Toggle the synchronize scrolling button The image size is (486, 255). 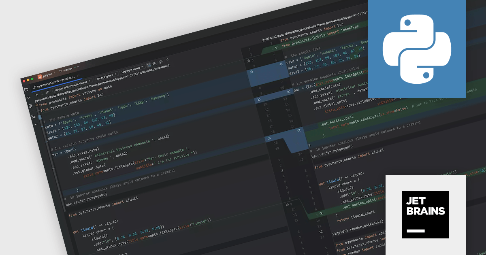pyautogui.click(x=148, y=65)
